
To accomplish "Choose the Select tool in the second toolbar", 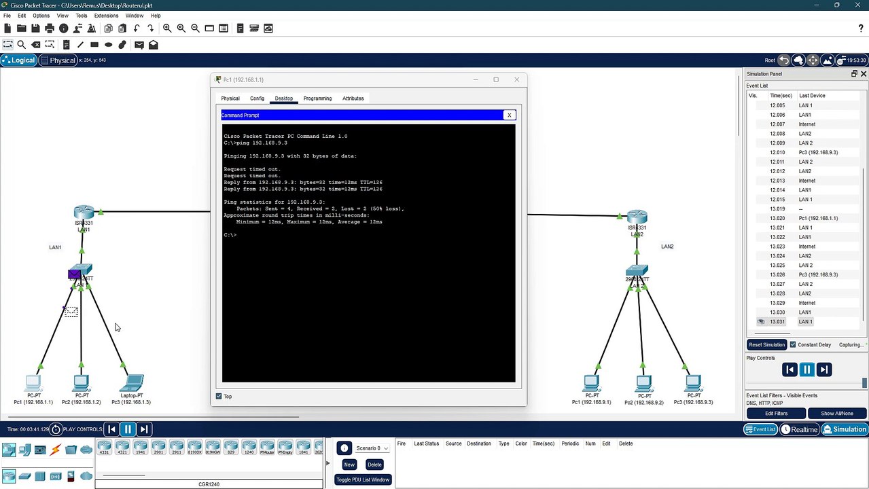I will pos(7,45).
